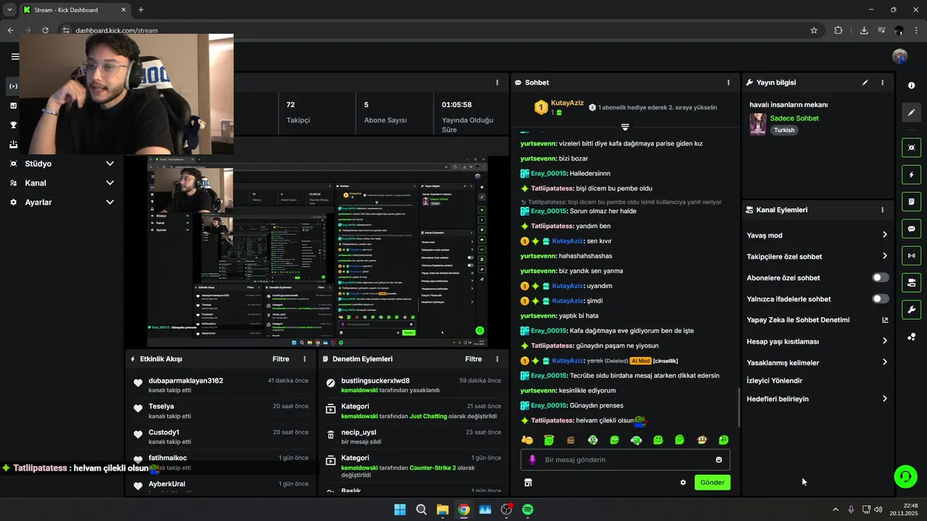Toggle the lightning activity feed widget icon
The image size is (927, 521).
point(911,174)
